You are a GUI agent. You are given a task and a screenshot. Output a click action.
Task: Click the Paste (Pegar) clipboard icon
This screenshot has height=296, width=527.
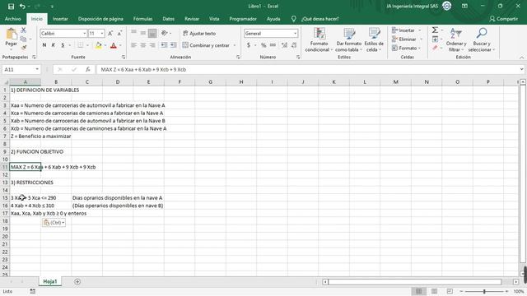coord(11,35)
